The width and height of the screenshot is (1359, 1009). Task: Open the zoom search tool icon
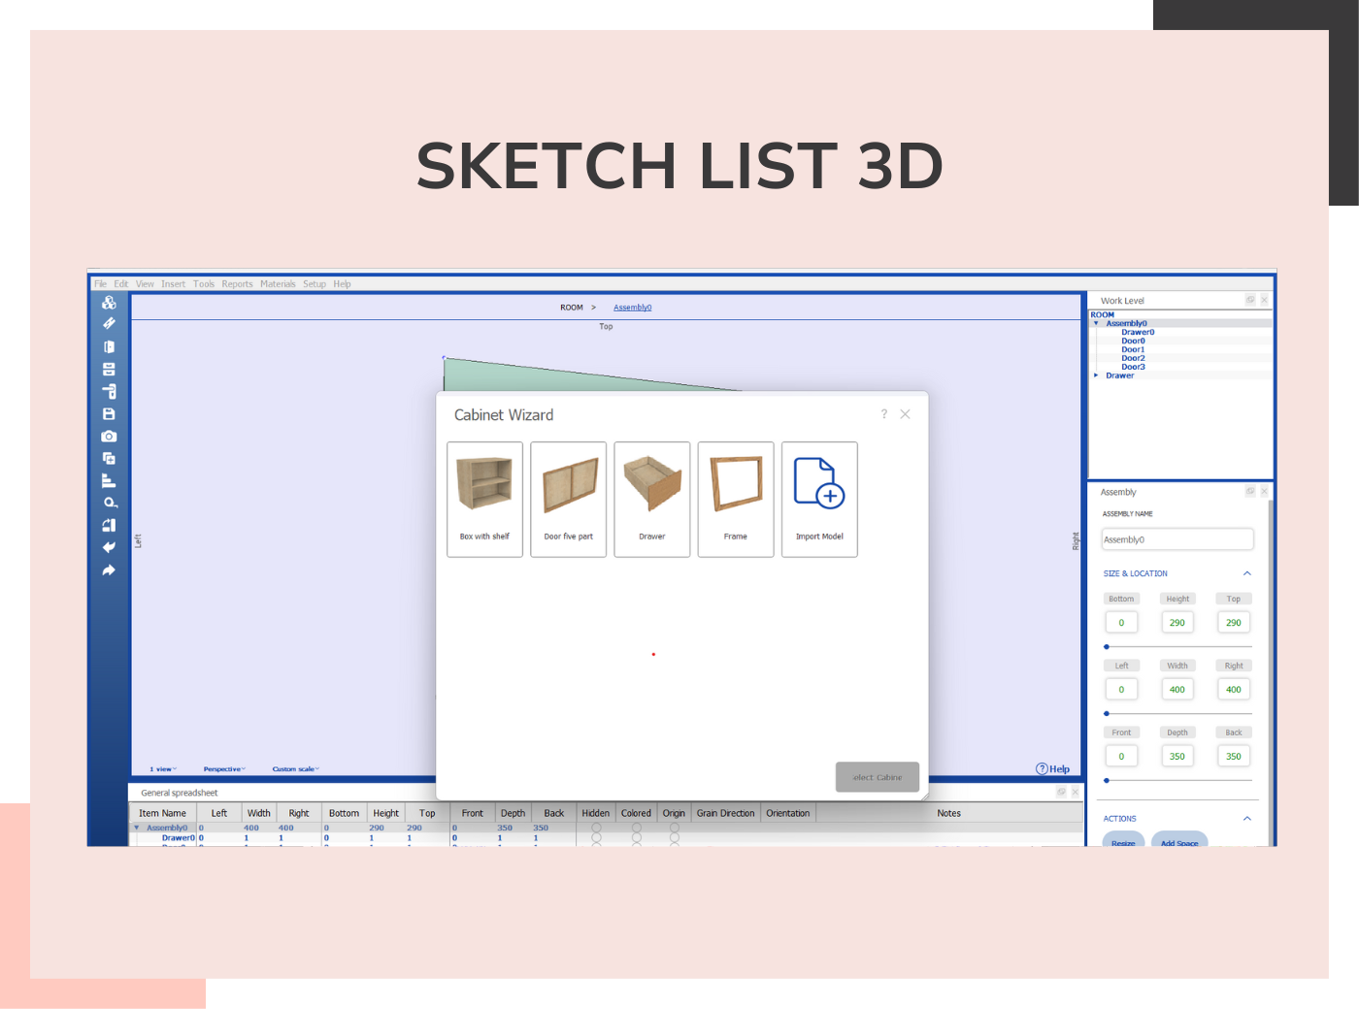point(109,503)
